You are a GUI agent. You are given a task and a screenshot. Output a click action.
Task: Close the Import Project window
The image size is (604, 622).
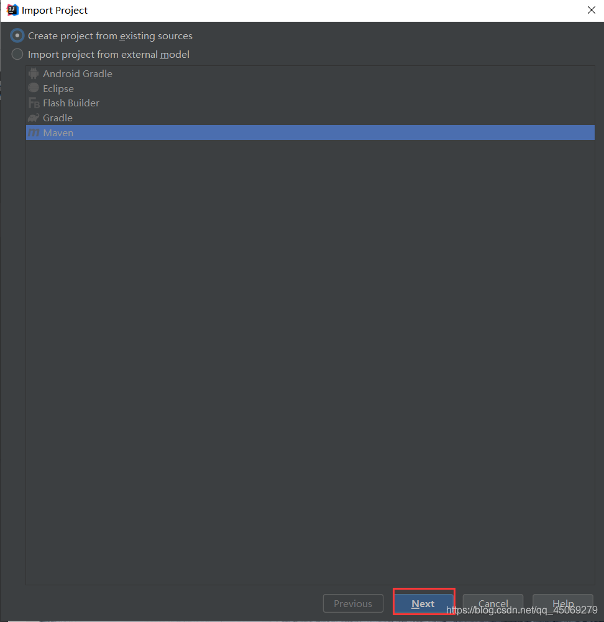[x=592, y=10]
